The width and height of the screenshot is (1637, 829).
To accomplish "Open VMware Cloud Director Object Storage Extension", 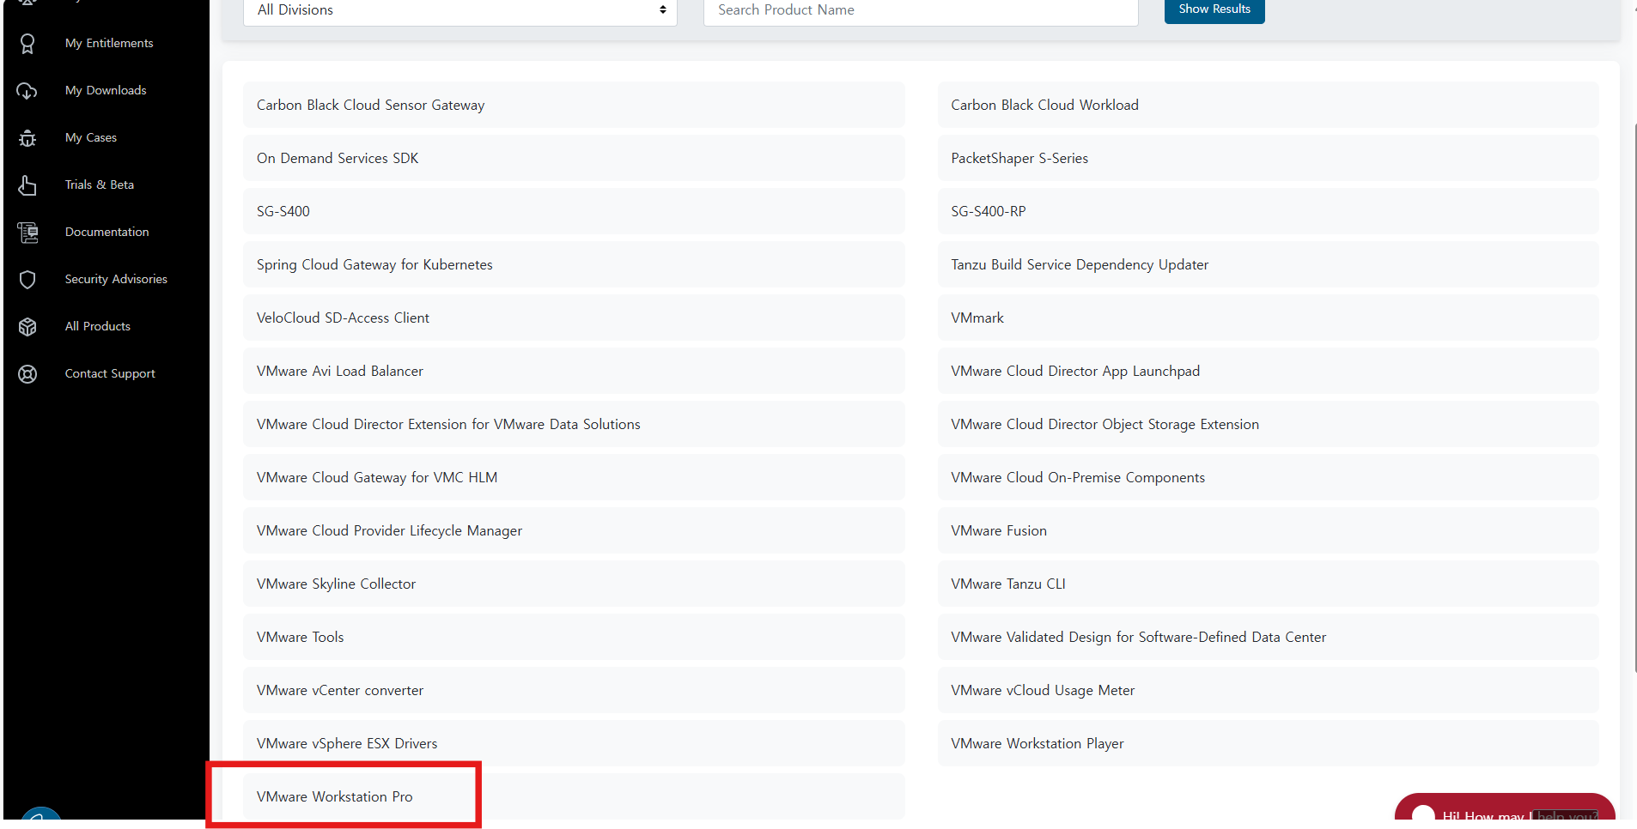I will tap(1268, 424).
